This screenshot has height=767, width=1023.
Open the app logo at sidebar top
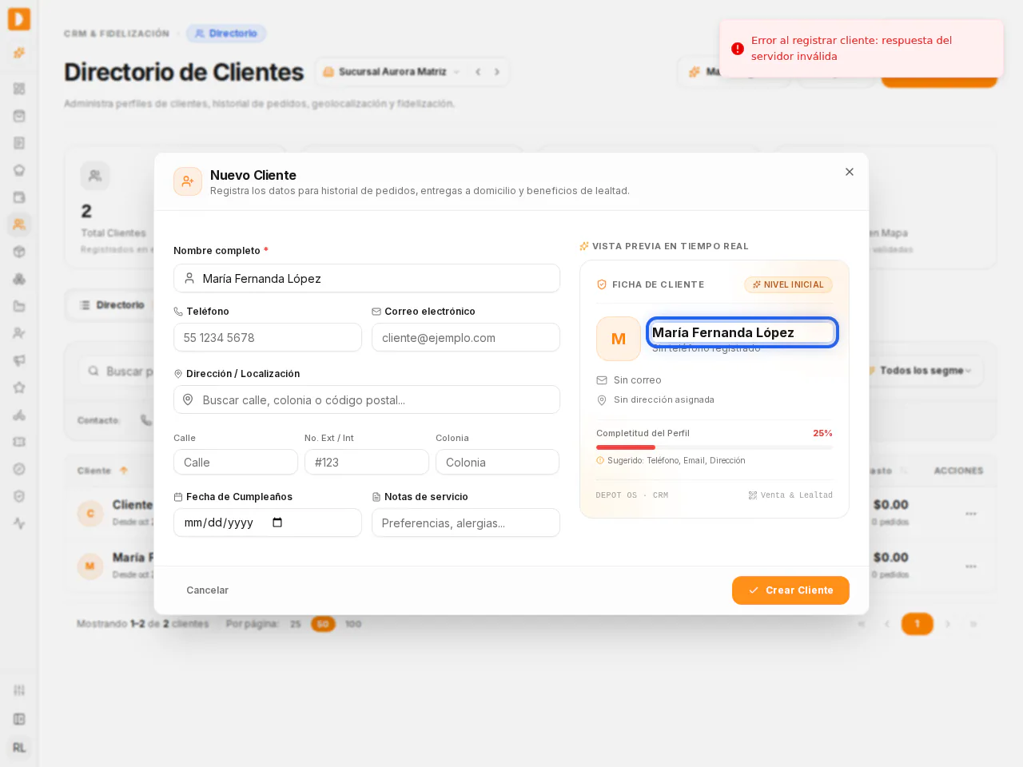tap(19, 19)
